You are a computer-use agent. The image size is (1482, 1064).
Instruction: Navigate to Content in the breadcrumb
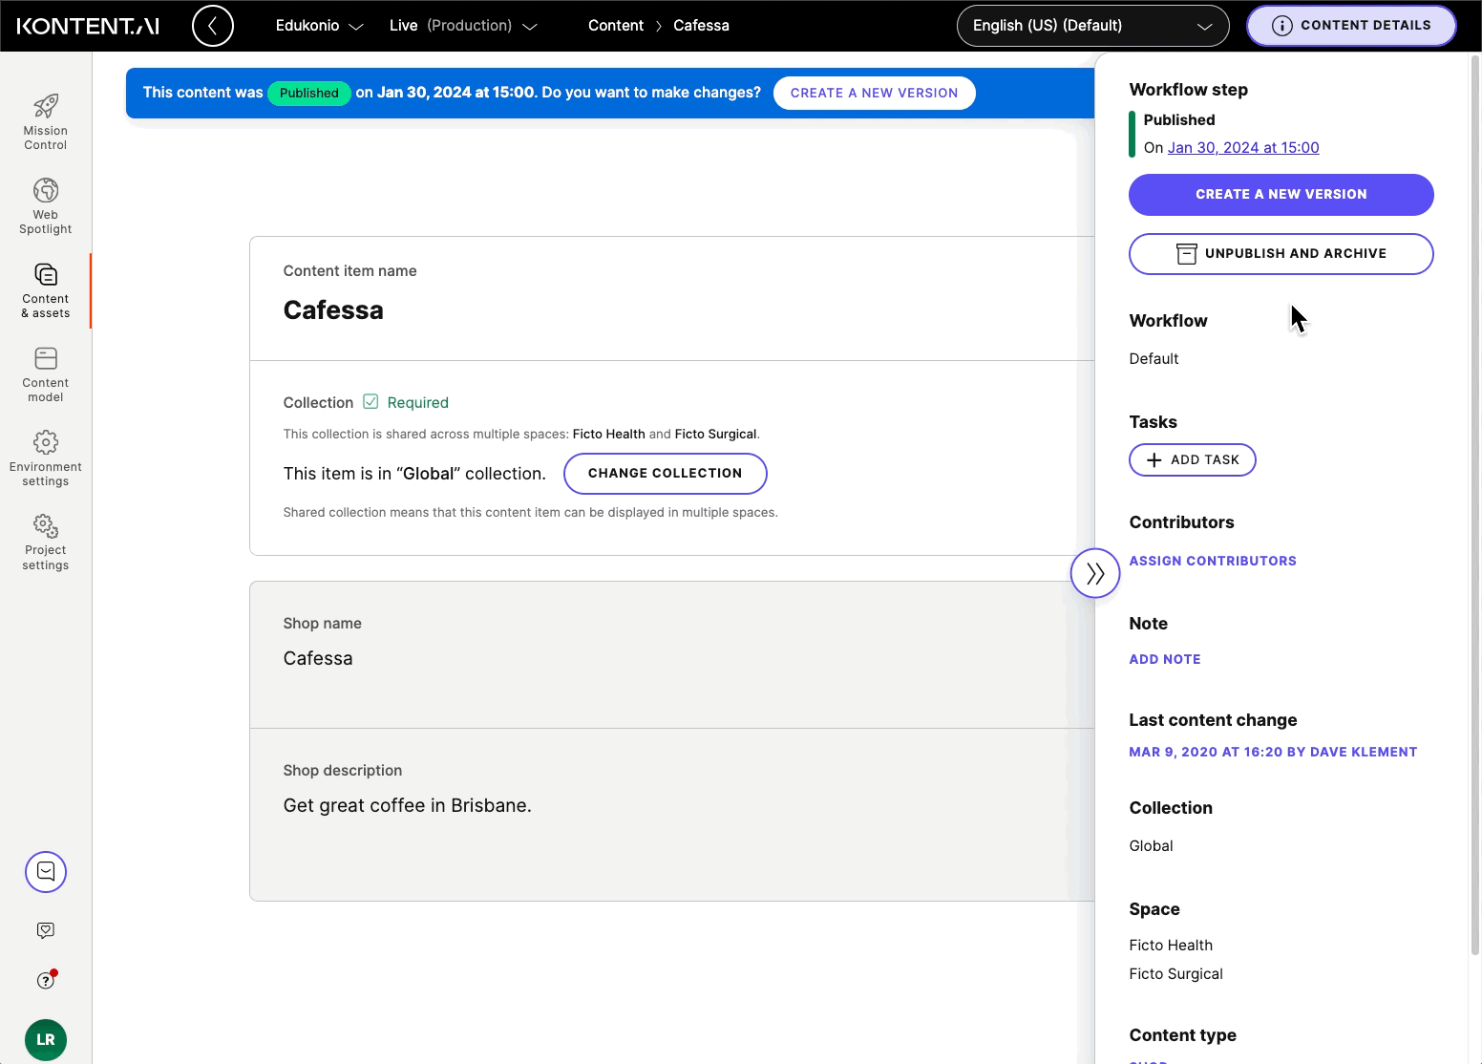pos(615,26)
